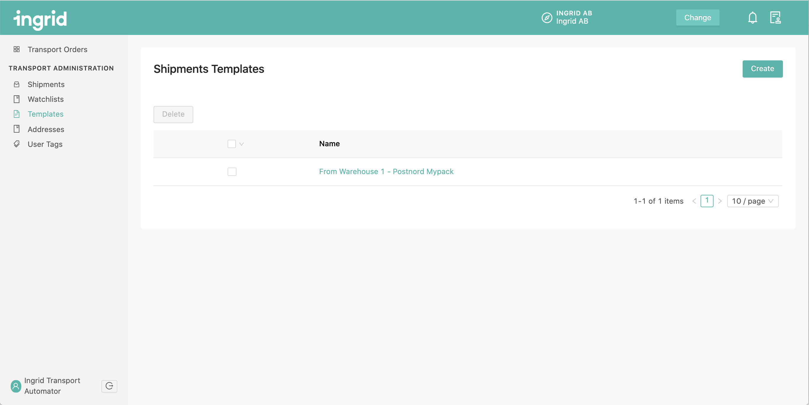
Task: Click the Shipments menu item in sidebar
Action: click(x=47, y=84)
